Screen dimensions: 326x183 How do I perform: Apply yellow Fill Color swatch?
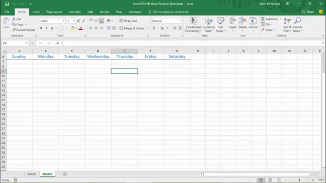[72, 28]
